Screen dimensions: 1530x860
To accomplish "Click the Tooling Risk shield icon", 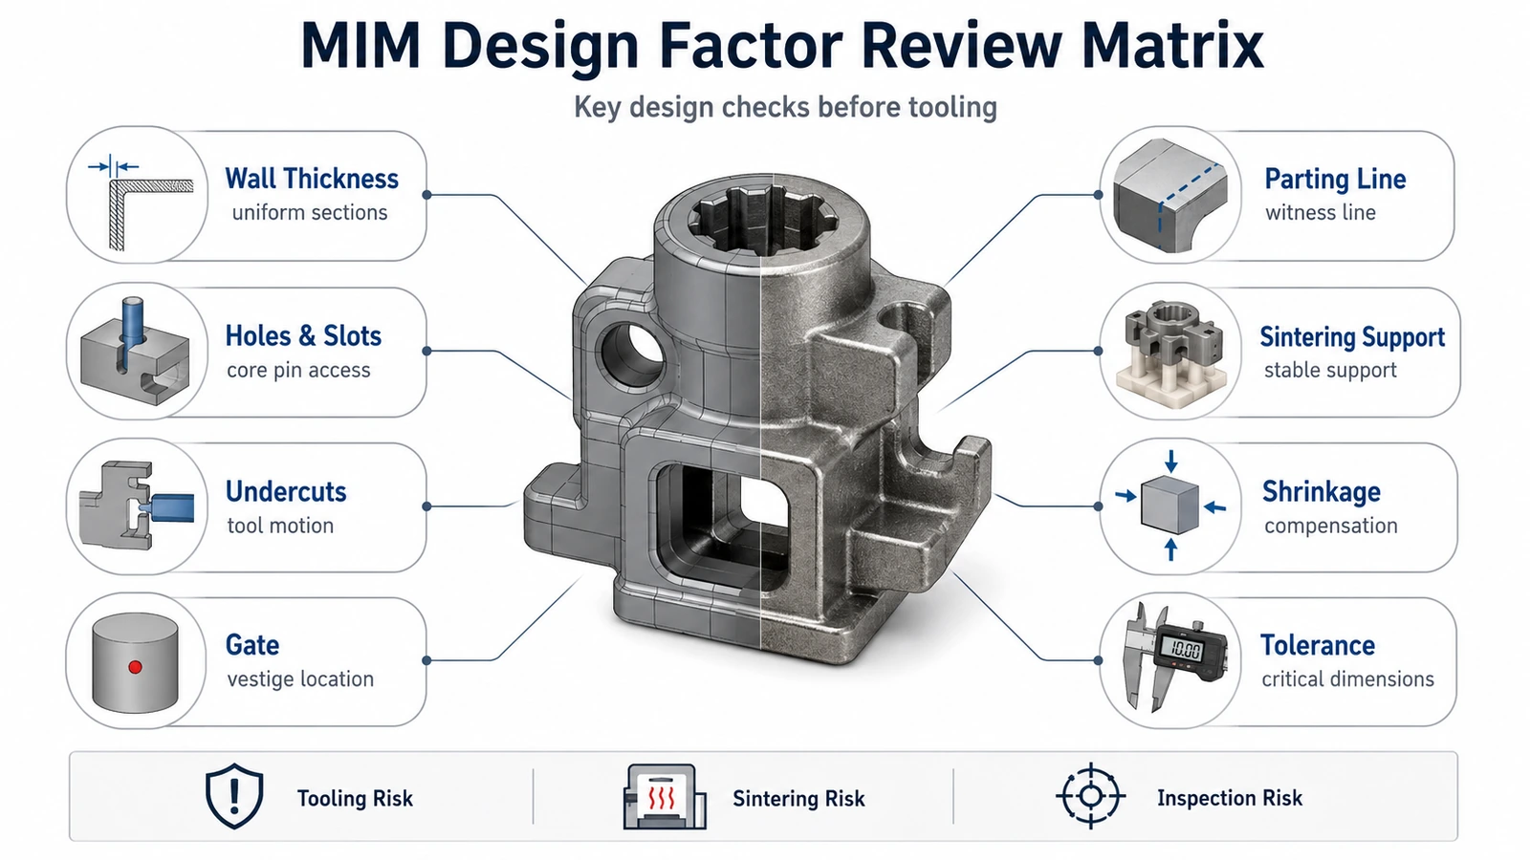I will coord(234,796).
